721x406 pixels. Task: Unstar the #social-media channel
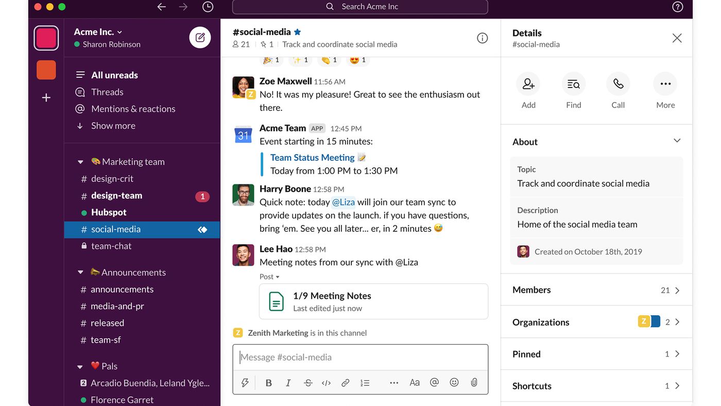coord(297,31)
